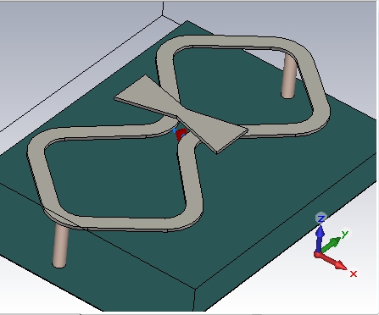Click the green Y axis arrow
Screen dimensions: 379x315
pos(331,244)
